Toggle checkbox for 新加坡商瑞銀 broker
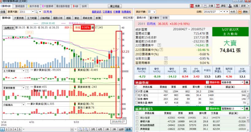 (137, 125)
